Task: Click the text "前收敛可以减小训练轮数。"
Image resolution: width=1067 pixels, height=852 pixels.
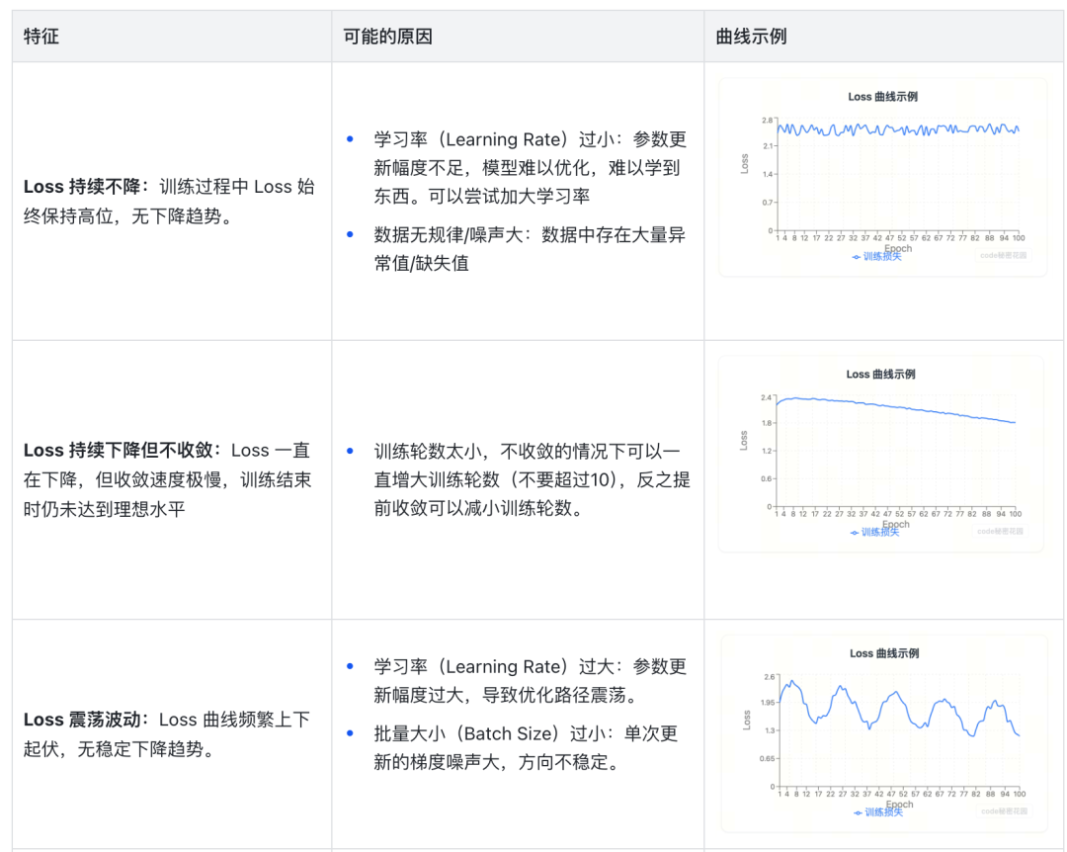Action: (478, 508)
